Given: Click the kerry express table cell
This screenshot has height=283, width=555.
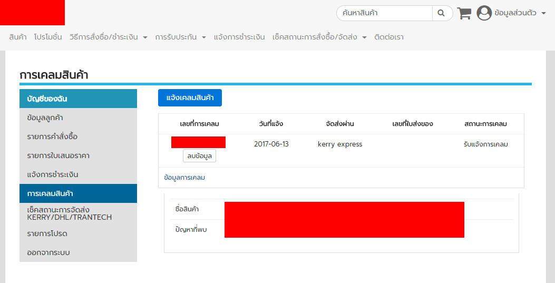Looking at the screenshot, I should 340,144.
